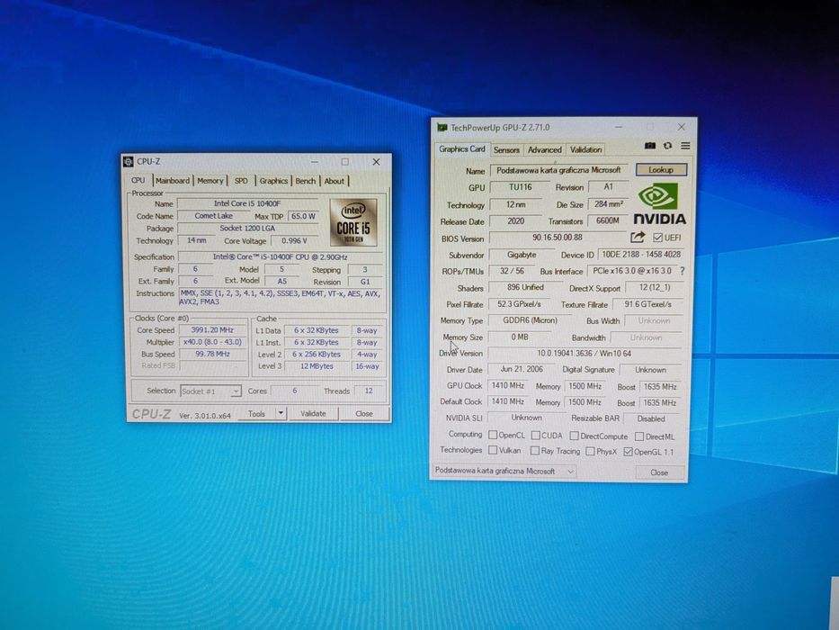839x630 pixels.
Task: Toggle the DirectCompute checkbox
Action: coord(575,436)
